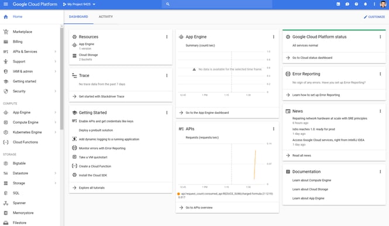Click Learn how to set up Error Reporting
The image size is (389, 226).
[316, 95]
